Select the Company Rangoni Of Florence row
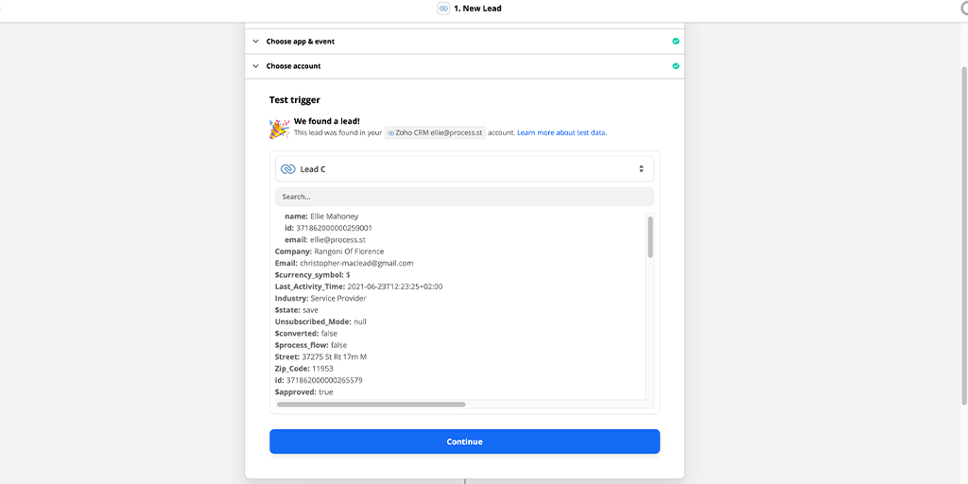Viewport: 968px width, 484px height. coord(329,251)
